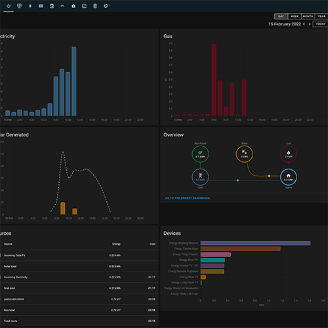This screenshot has width=328, height=328.
Task: Click the orange Solar panel circle
Action: click(x=244, y=154)
